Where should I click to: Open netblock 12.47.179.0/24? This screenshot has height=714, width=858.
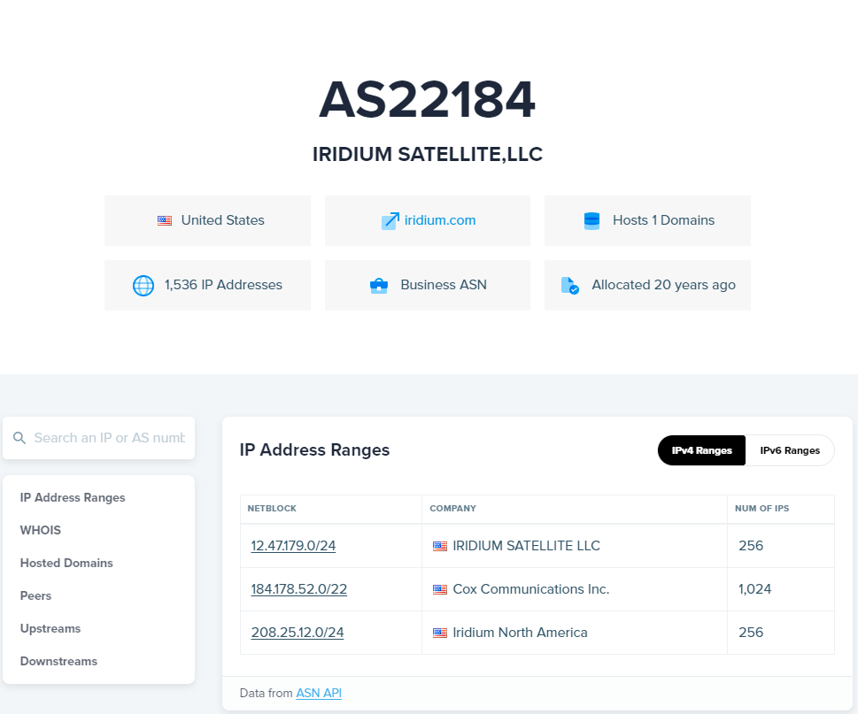pos(293,546)
